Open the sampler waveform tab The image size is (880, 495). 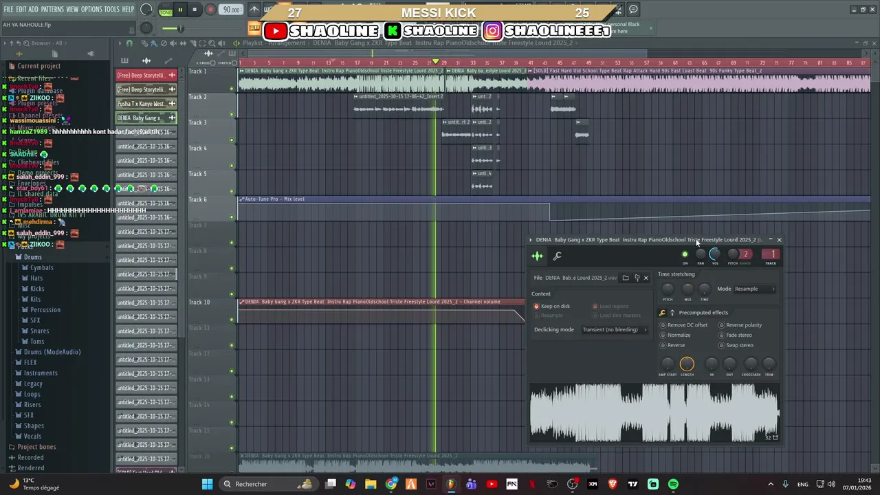538,256
